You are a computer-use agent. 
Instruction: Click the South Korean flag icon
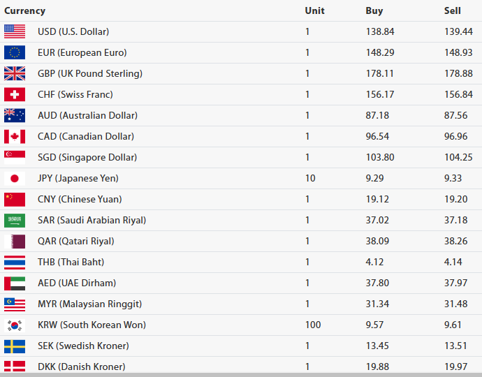[15, 325]
